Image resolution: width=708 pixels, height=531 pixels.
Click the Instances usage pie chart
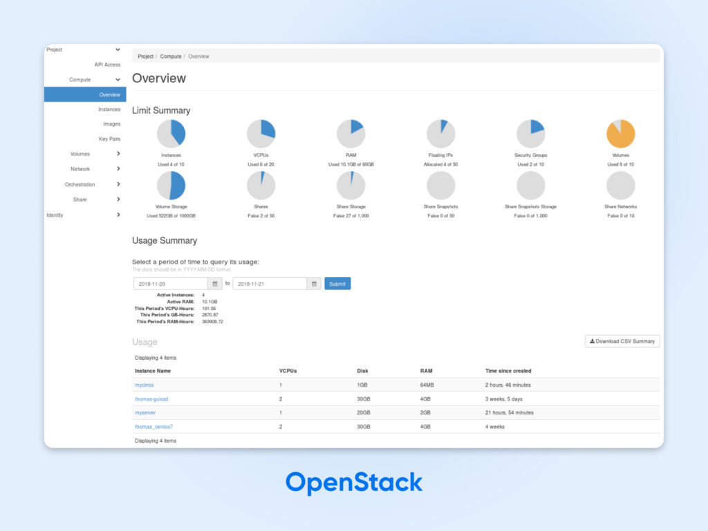[171, 134]
